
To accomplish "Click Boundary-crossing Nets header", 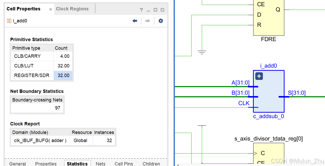I will tap(37, 100).
